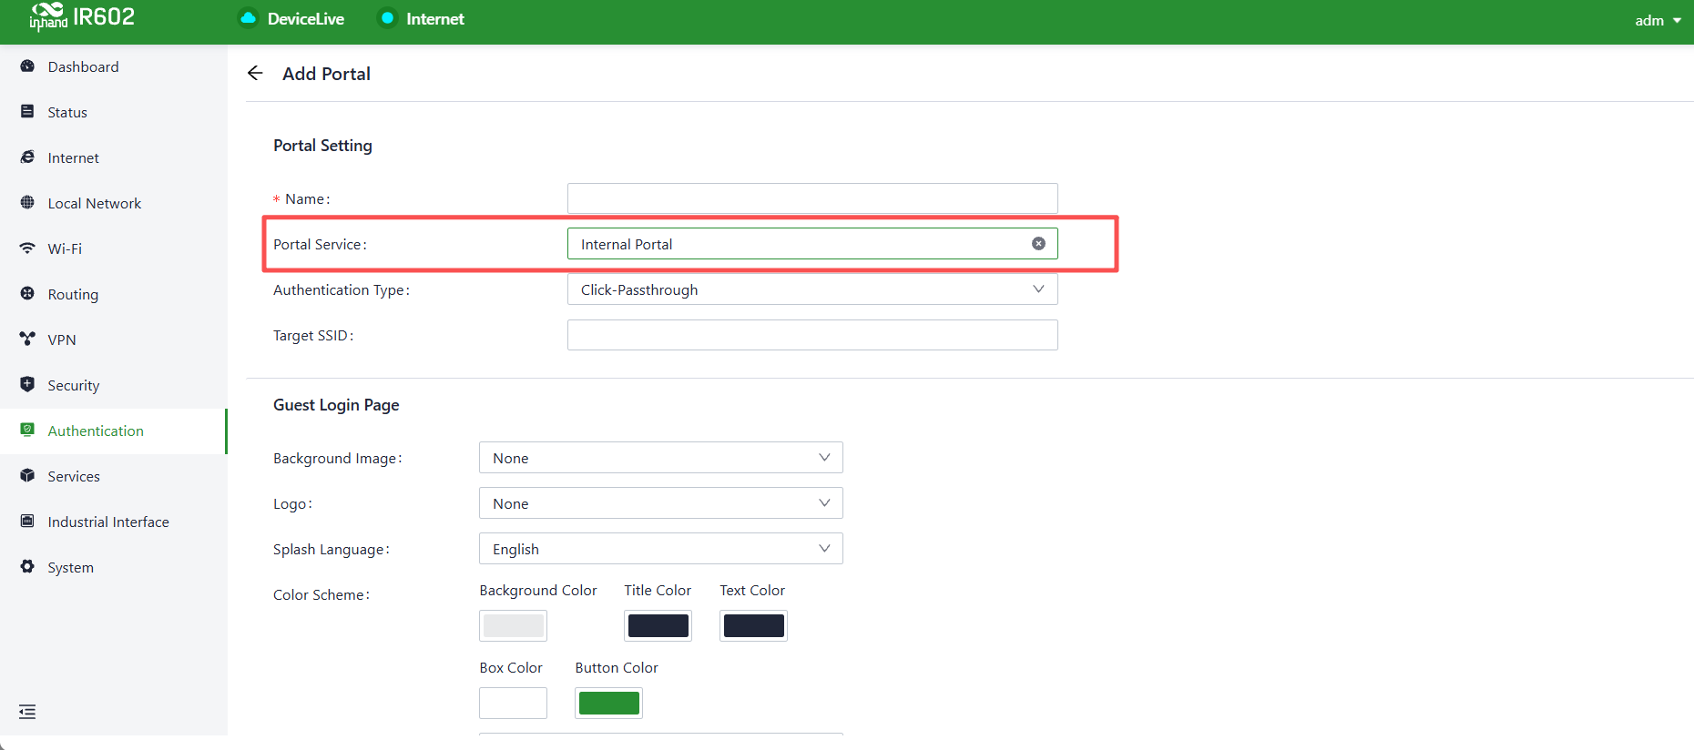Go back using the arrow beside Add Portal
Image resolution: width=1694 pixels, height=750 pixels.
[x=255, y=73]
